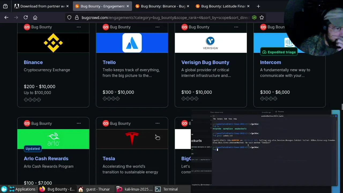Image resolution: width=343 pixels, height=193 pixels.
Task: Click the Bugcrowd icon on Verisign card
Action: click(184, 27)
